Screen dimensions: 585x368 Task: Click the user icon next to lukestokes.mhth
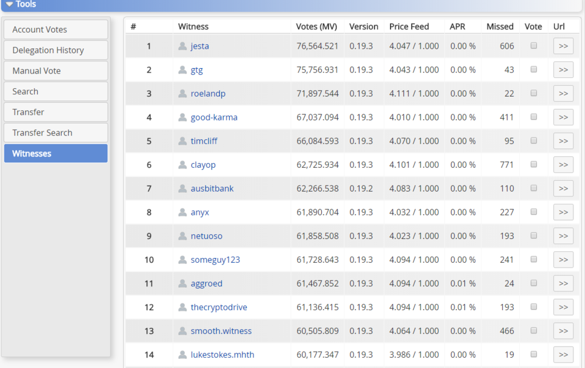182,355
